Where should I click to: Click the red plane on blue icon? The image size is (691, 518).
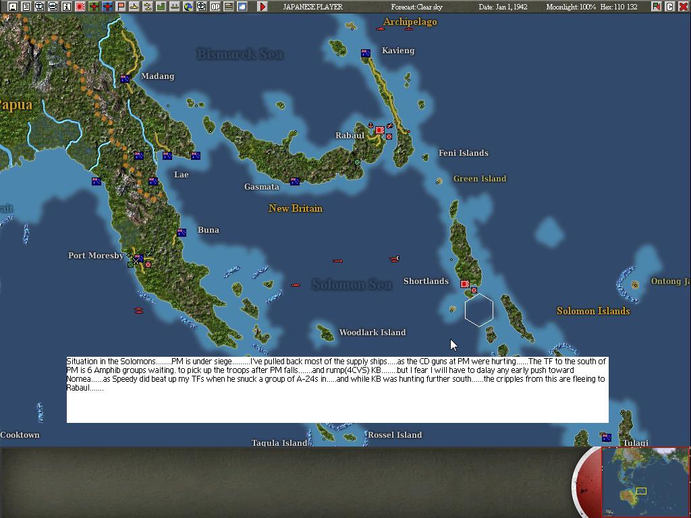tap(107, 7)
